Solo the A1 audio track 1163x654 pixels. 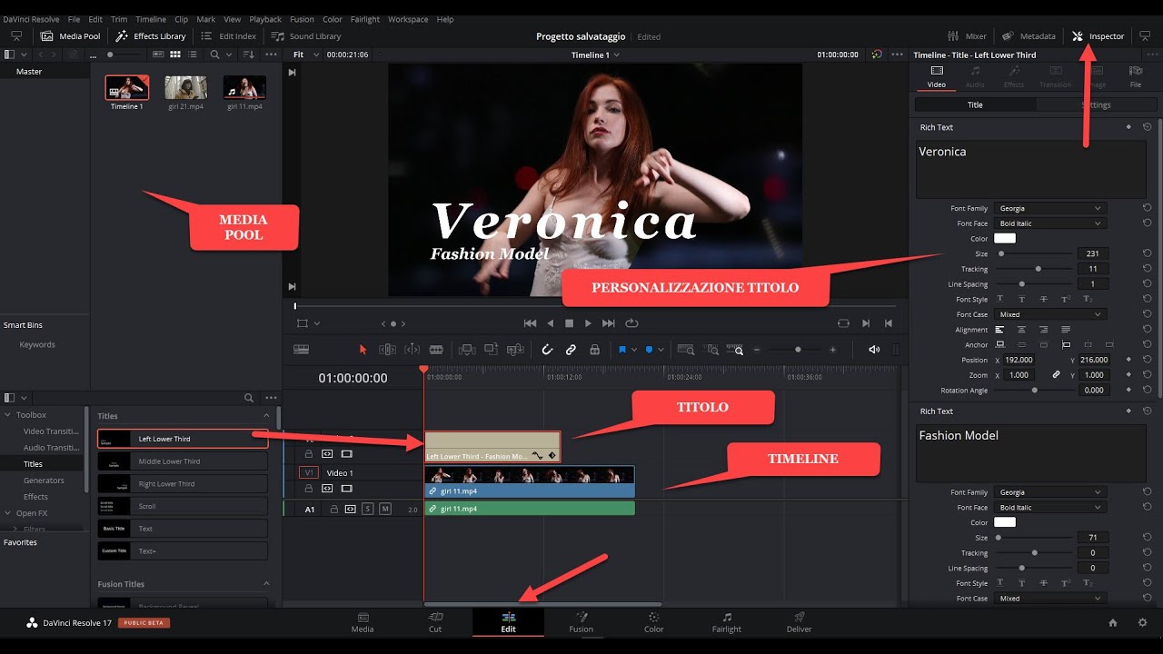pyautogui.click(x=368, y=510)
